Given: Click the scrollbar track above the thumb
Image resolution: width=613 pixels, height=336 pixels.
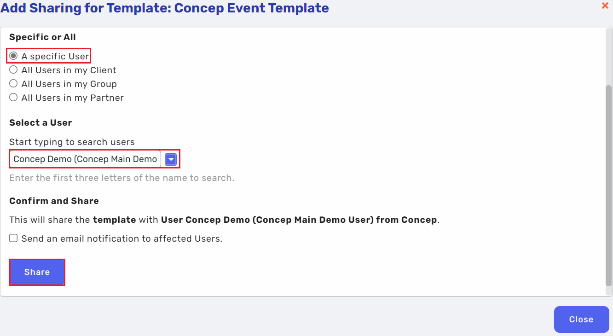Looking at the screenshot, I should (x=609, y=55).
